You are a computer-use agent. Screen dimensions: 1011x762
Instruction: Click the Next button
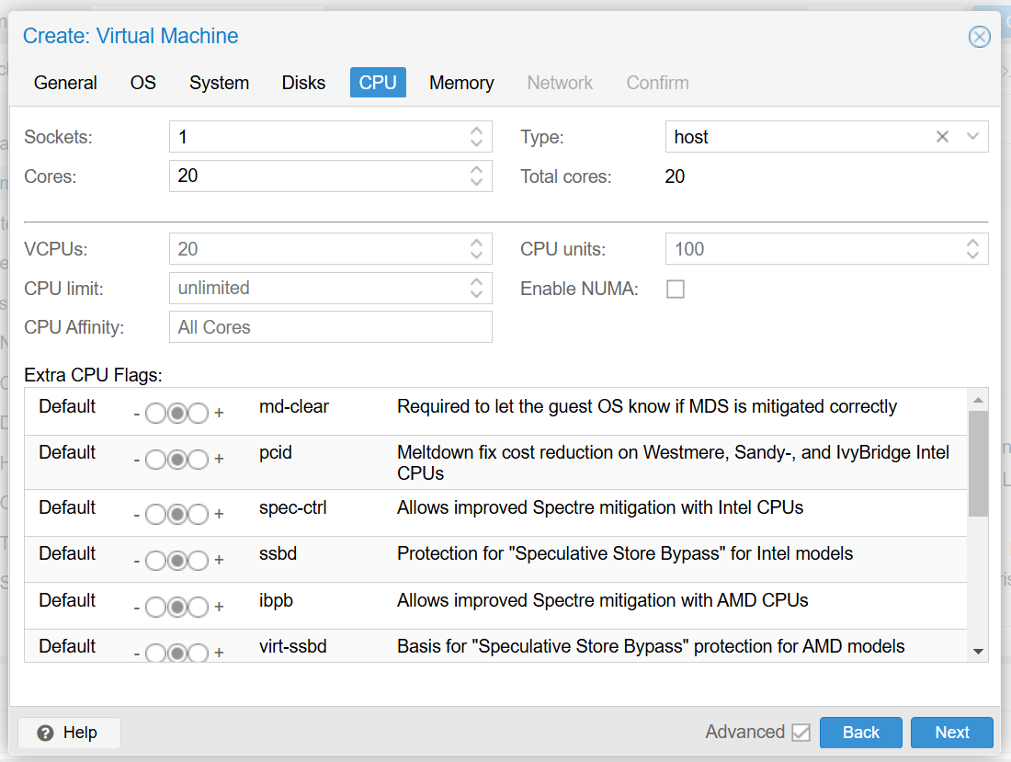click(951, 733)
